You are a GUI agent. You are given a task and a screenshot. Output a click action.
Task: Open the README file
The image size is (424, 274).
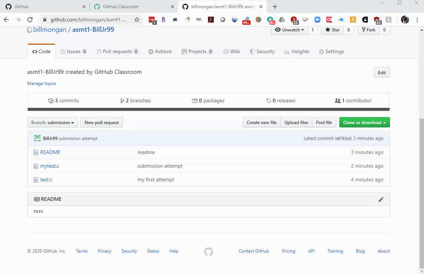(50, 152)
